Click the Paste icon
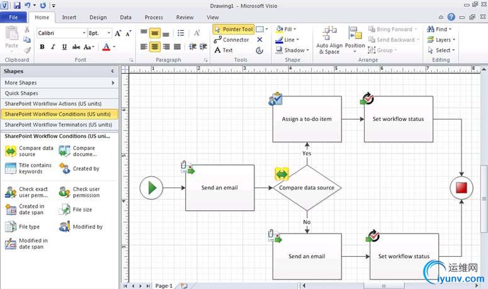Viewport: 488px width, 289px height. 12,33
